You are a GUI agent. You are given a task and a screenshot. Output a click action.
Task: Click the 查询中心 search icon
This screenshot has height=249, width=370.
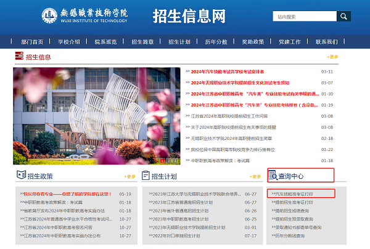273,176
